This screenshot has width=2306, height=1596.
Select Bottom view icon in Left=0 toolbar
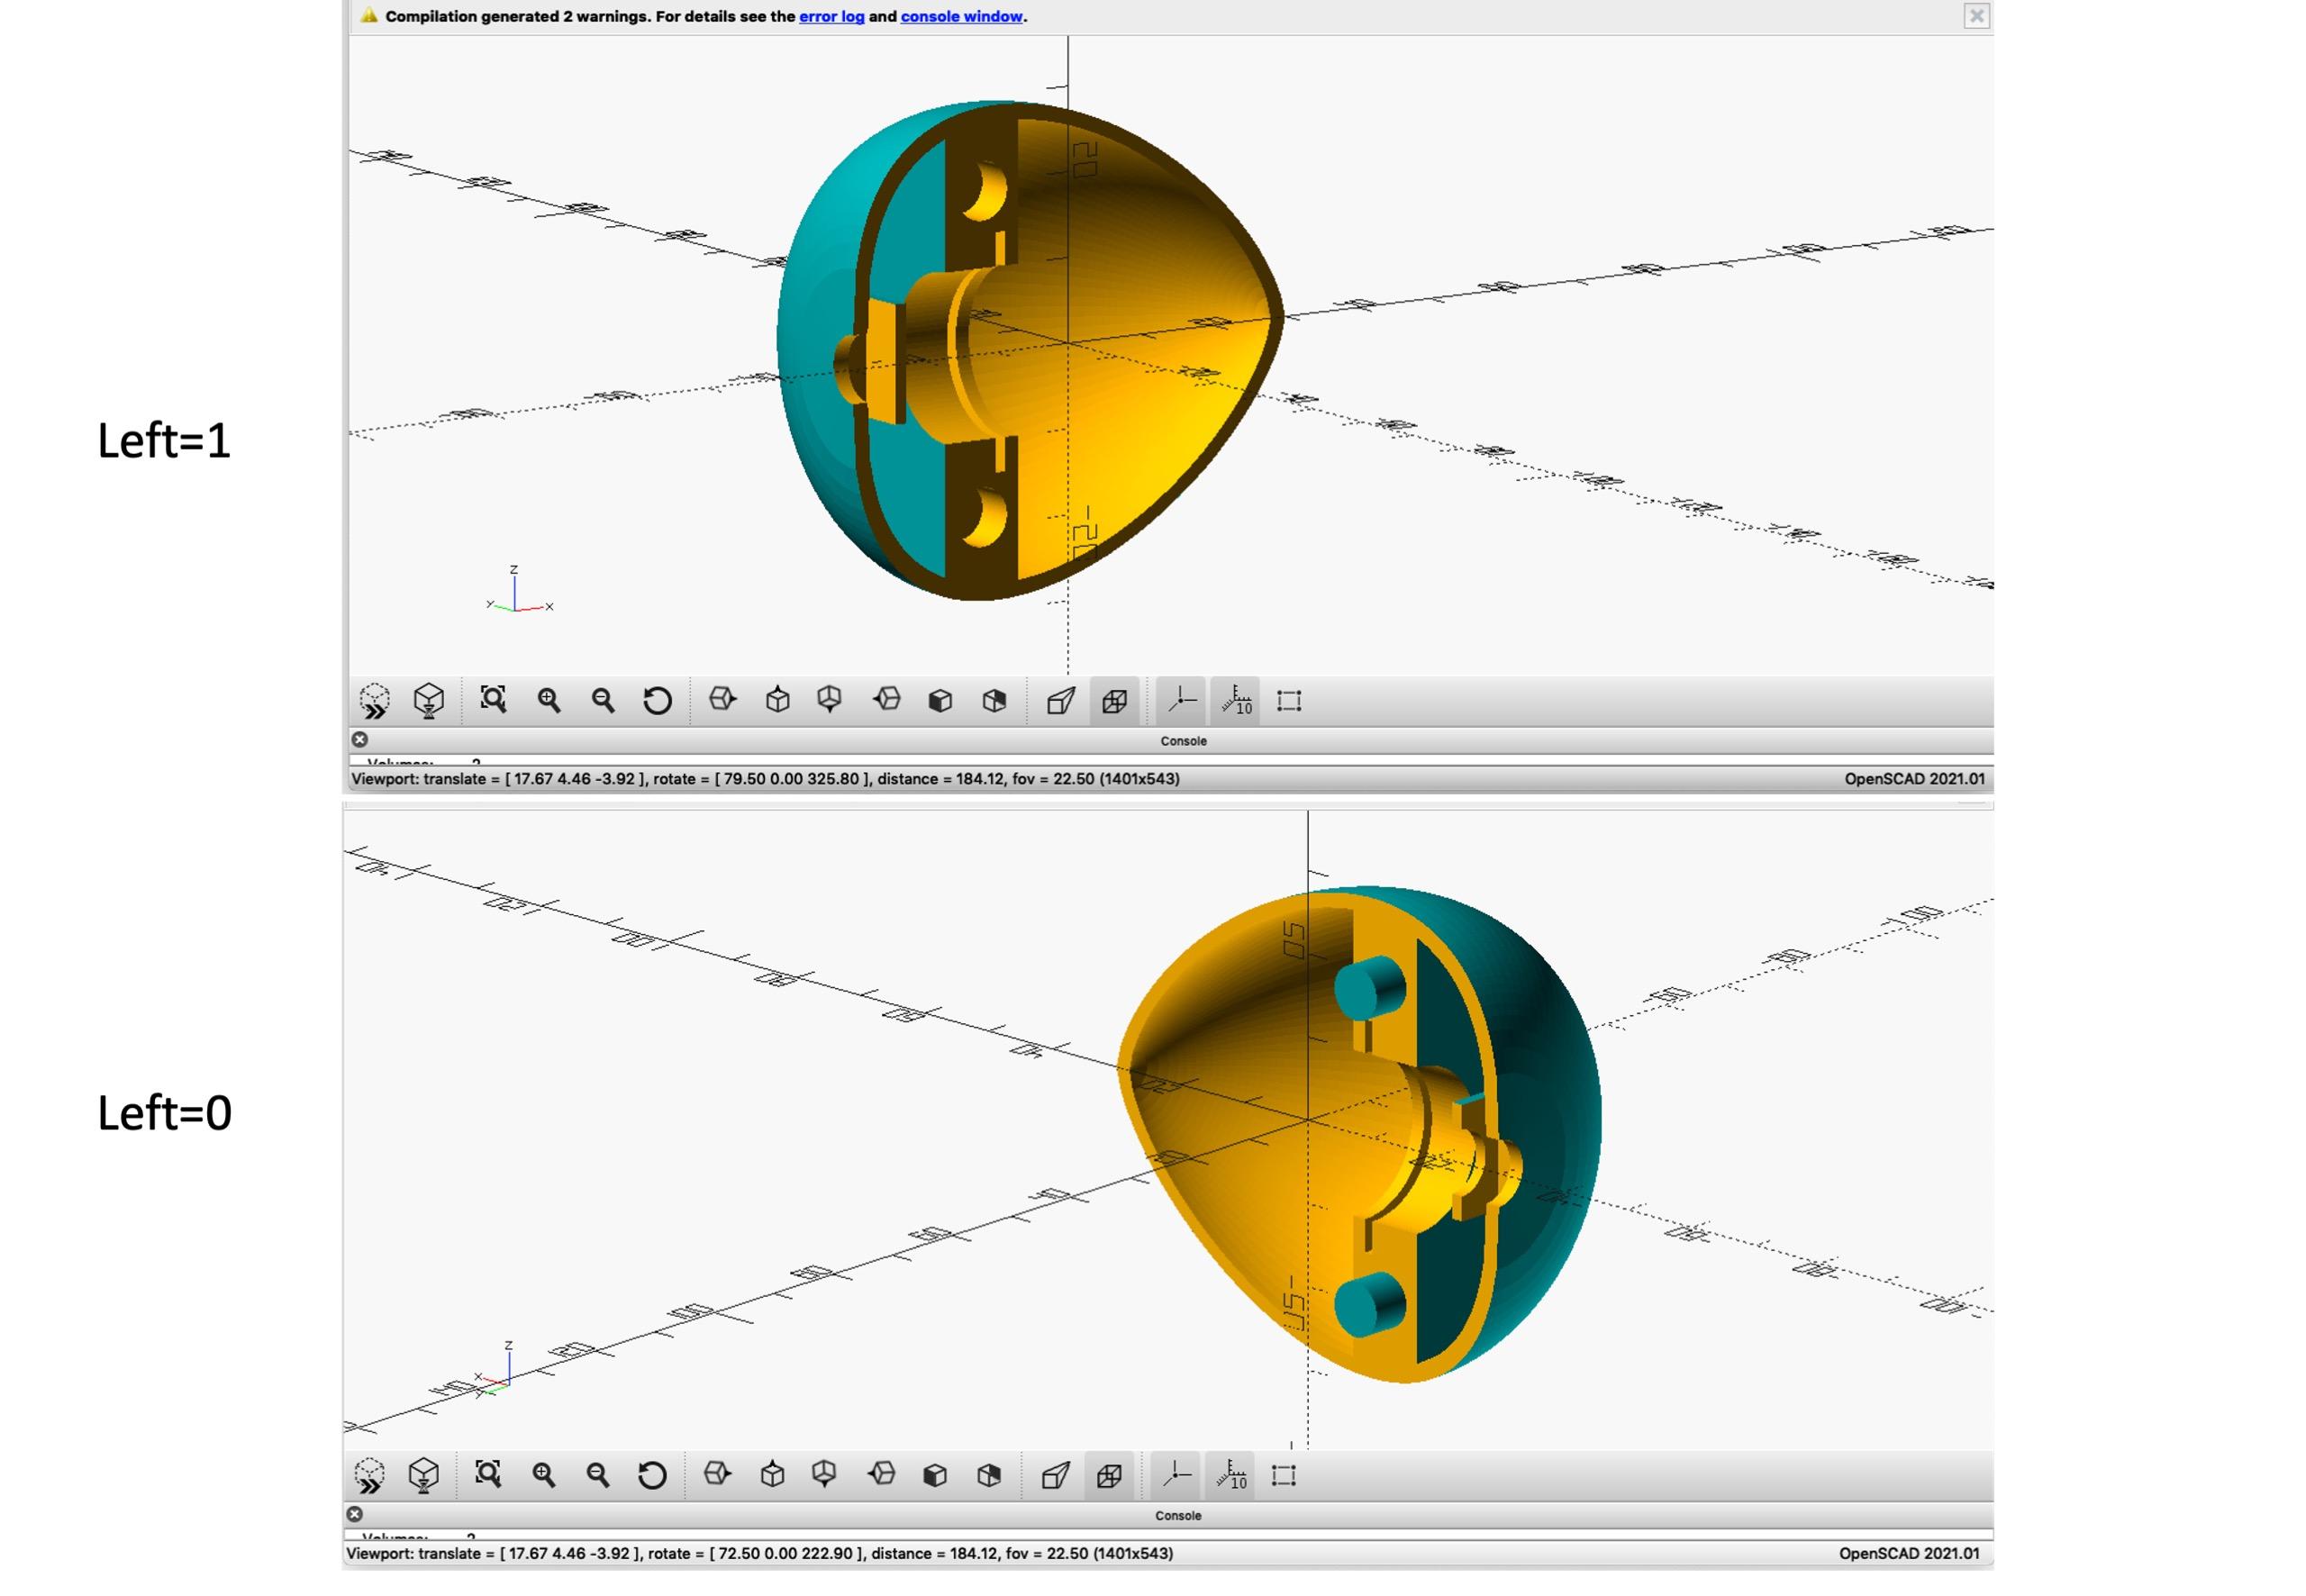(x=824, y=1474)
